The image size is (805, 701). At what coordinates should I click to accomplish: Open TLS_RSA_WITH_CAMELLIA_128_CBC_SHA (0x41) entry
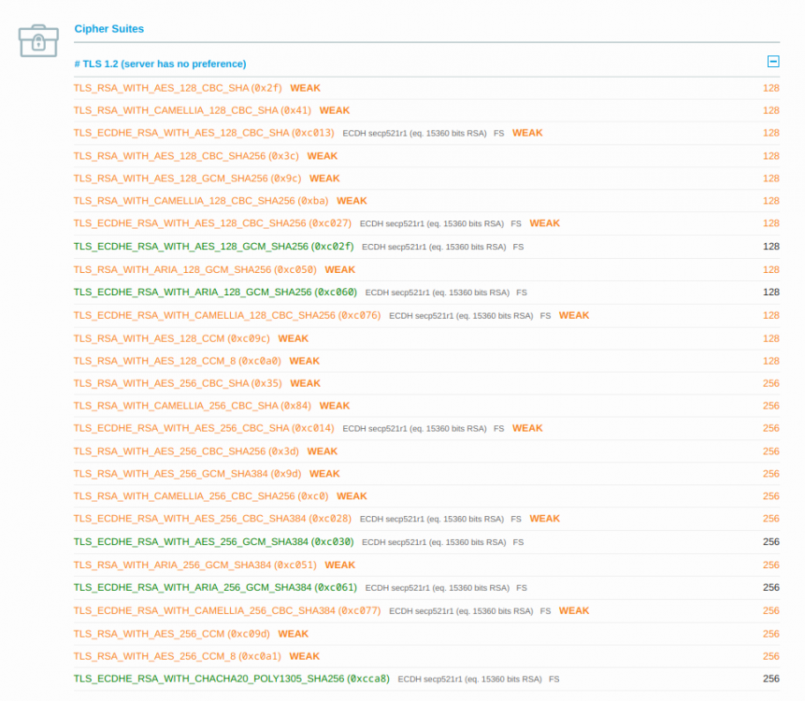[x=193, y=110]
